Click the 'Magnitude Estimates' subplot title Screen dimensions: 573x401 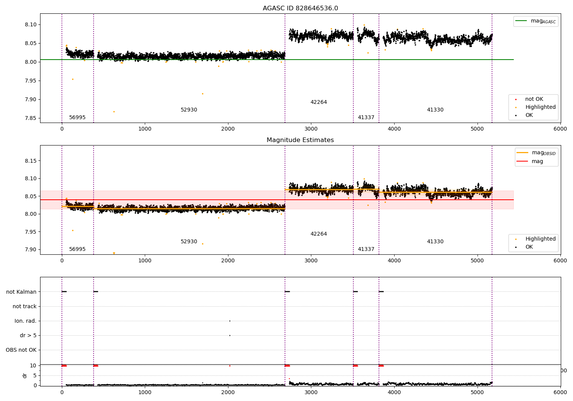[x=300, y=140]
